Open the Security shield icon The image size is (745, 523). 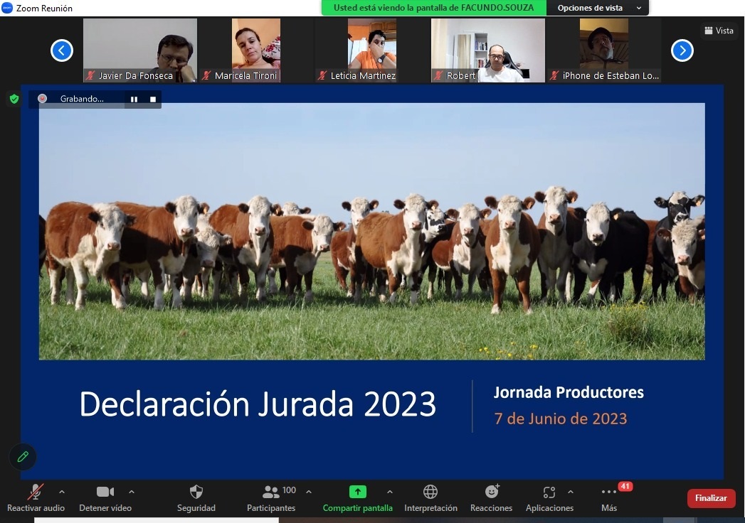click(196, 492)
